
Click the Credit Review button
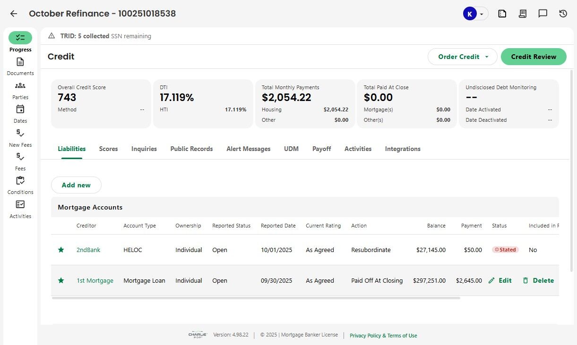click(534, 57)
